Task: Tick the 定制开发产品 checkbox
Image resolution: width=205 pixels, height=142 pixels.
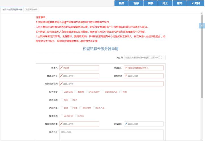Action: click(x=103, y=92)
